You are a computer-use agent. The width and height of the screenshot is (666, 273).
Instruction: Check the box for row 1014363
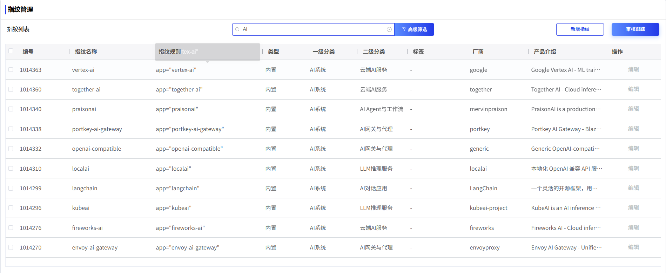pyautogui.click(x=11, y=70)
